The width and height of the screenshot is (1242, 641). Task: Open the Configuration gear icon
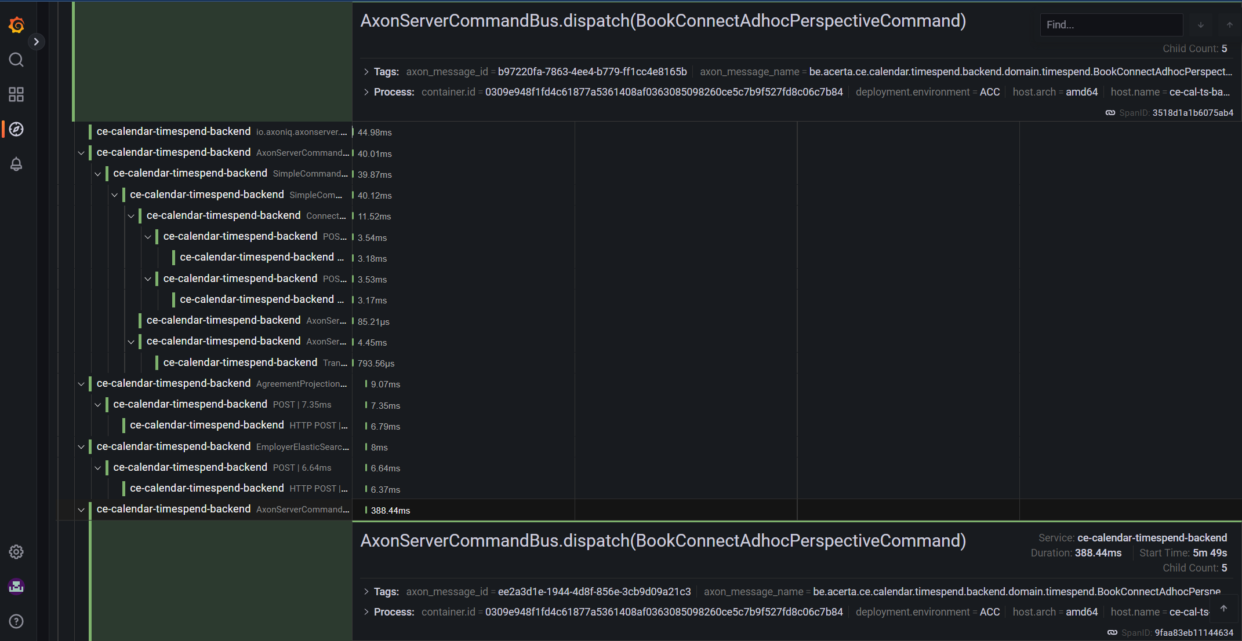pyautogui.click(x=16, y=552)
